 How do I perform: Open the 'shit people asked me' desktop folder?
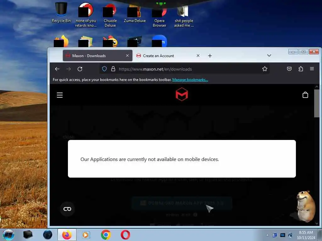[x=184, y=16]
